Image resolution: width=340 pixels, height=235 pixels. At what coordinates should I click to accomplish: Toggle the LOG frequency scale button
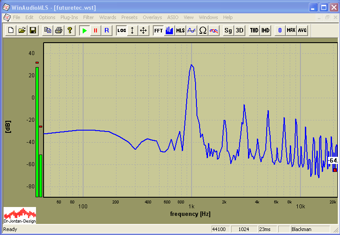(x=121, y=30)
